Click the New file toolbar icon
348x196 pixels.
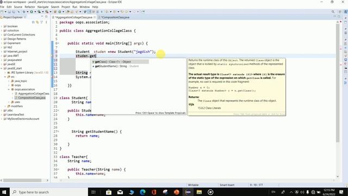pos(2,12)
